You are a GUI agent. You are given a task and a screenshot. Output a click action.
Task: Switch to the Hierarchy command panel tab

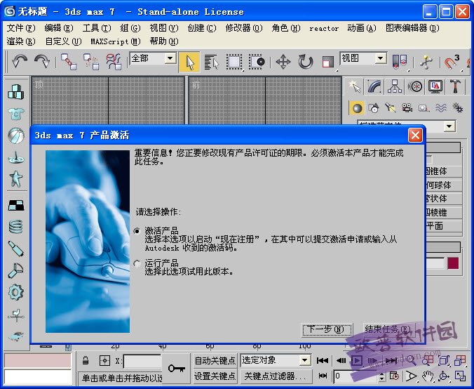click(x=395, y=86)
